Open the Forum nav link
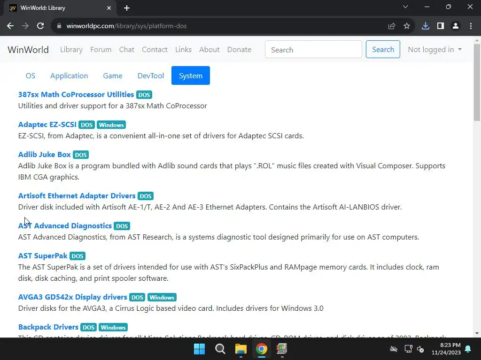Viewport: 481px width, 360px height. (101, 50)
